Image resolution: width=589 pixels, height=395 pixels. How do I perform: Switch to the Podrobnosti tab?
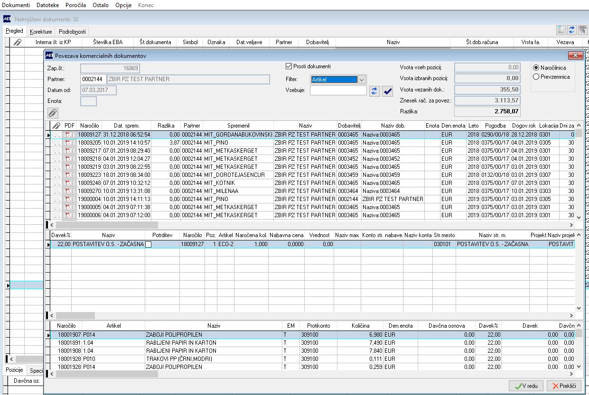(72, 32)
